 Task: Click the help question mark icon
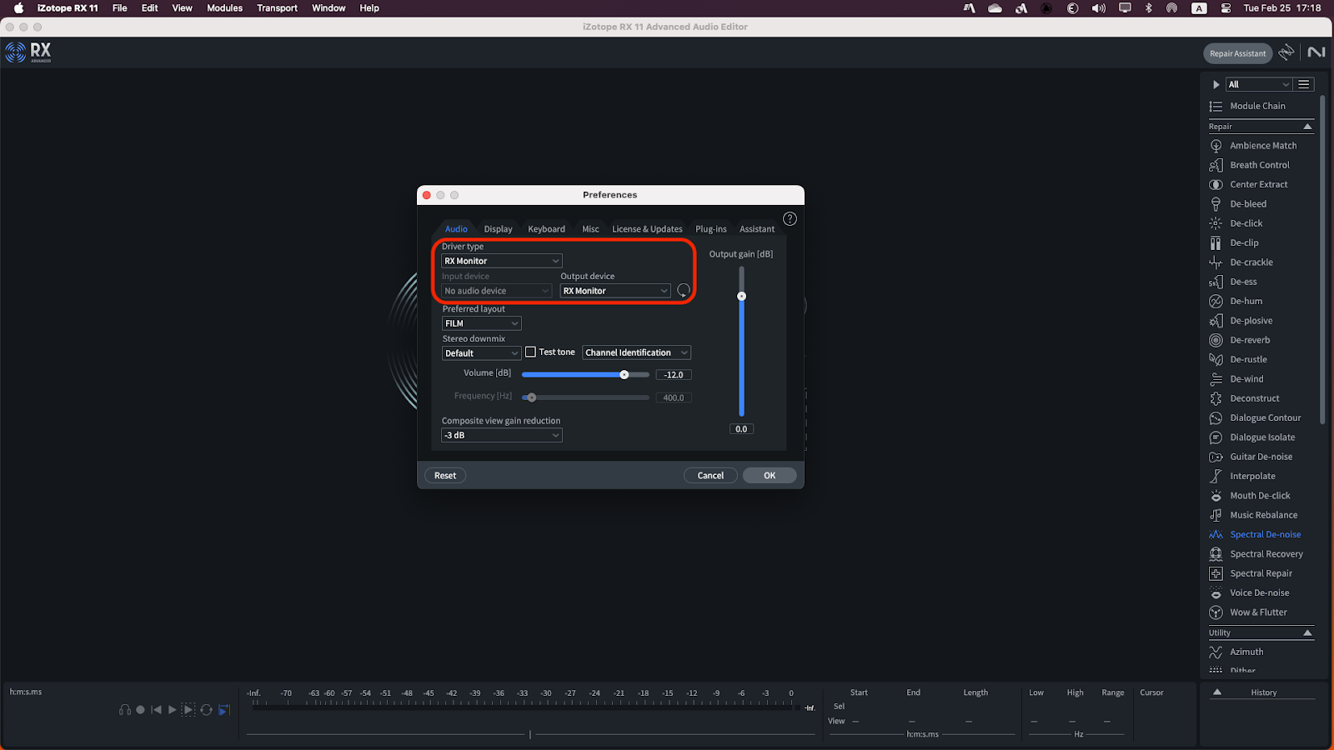tap(790, 219)
